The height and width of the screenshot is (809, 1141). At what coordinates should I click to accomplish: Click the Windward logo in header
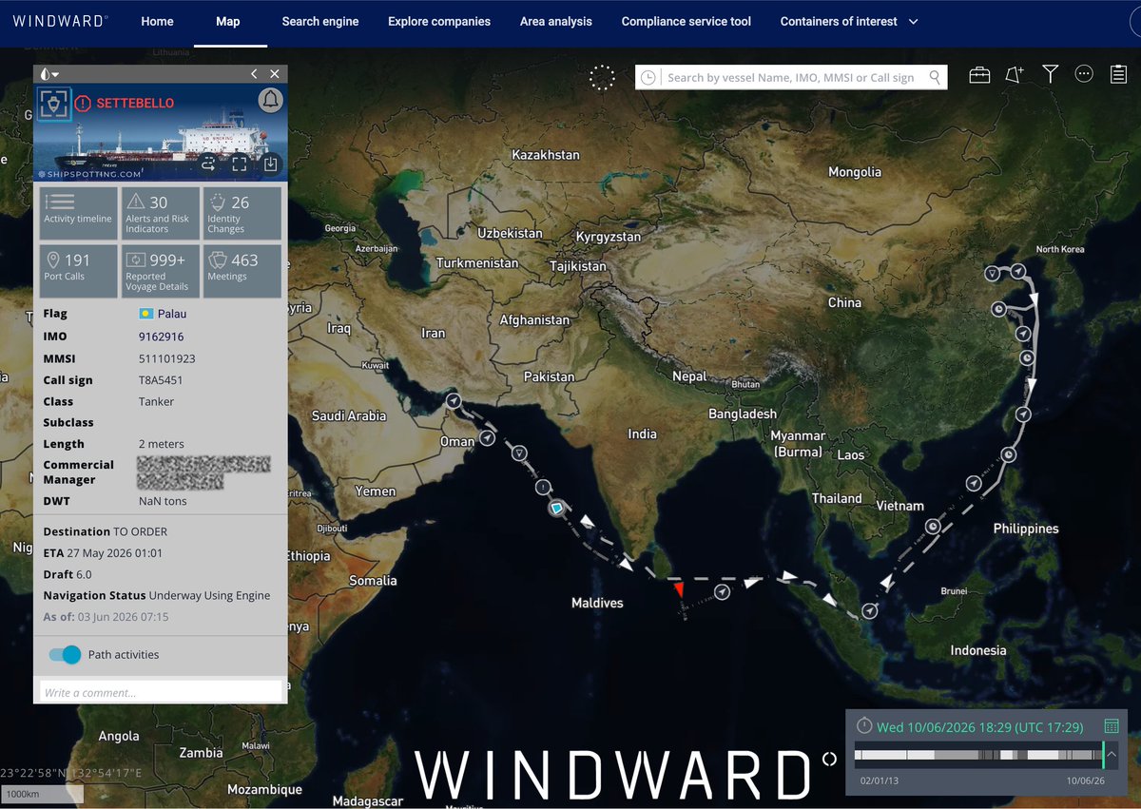pos(60,21)
